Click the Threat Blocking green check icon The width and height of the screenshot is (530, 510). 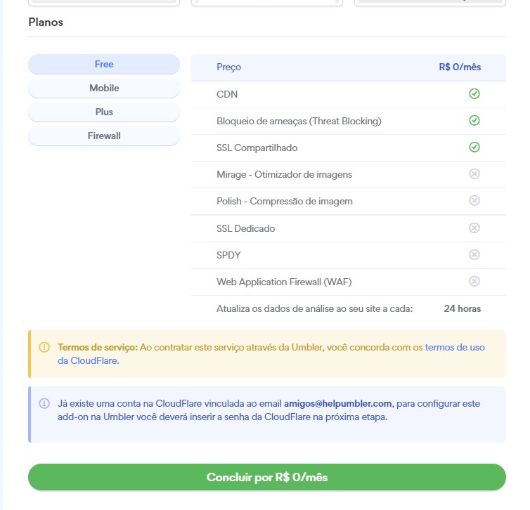pyautogui.click(x=474, y=121)
